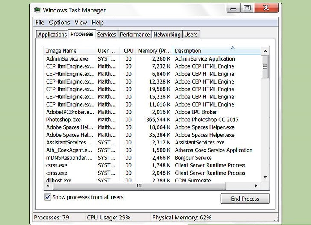Select CEPHtmlEngine process using 19,568 K

coord(153,89)
